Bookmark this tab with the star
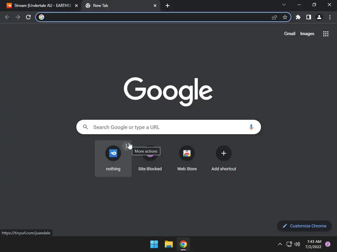337x252 pixels. coord(285,17)
